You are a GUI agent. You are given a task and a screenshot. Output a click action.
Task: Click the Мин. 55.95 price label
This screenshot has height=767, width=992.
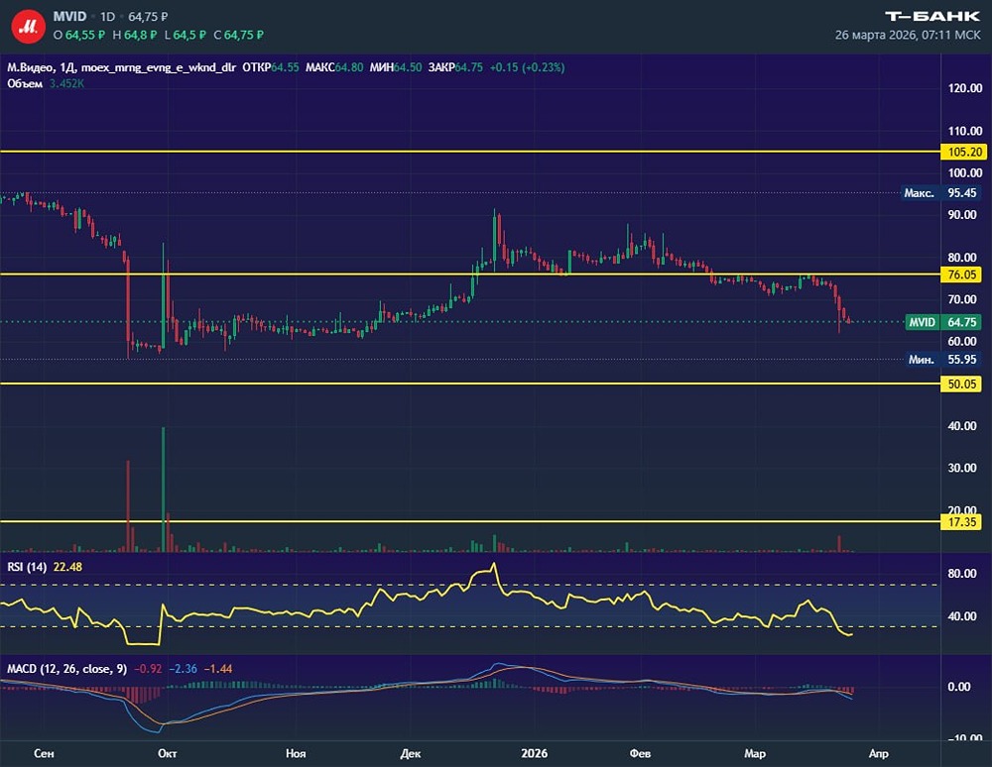pos(942,359)
